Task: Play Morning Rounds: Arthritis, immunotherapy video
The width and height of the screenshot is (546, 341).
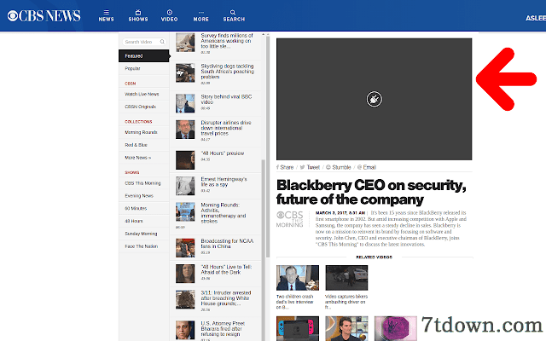Action: click(x=215, y=216)
